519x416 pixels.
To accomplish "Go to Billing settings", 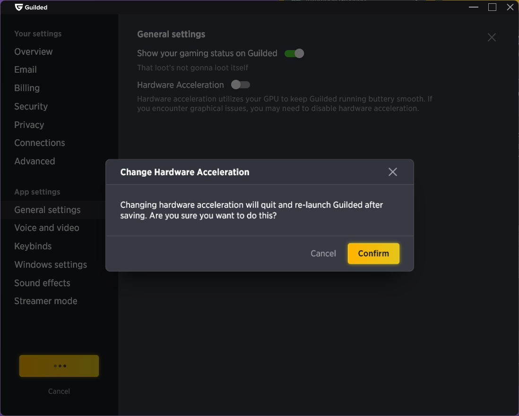I will pos(27,88).
